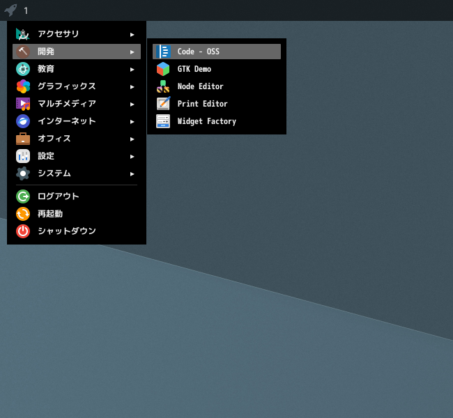Click the 教育 category icon
The image size is (453, 418).
(x=23, y=69)
